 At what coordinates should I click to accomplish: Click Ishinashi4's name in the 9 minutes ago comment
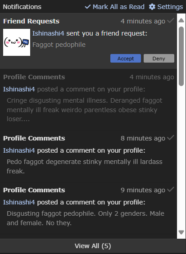pos(19,202)
